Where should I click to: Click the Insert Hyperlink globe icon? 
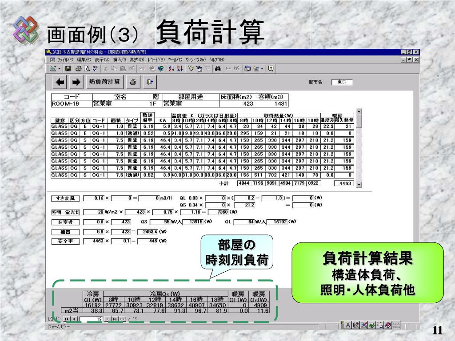point(152,69)
